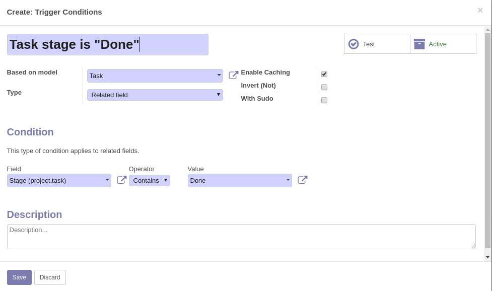Close the Trigger Conditions dialog with X
The width and height of the screenshot is (492, 291).
click(480, 11)
